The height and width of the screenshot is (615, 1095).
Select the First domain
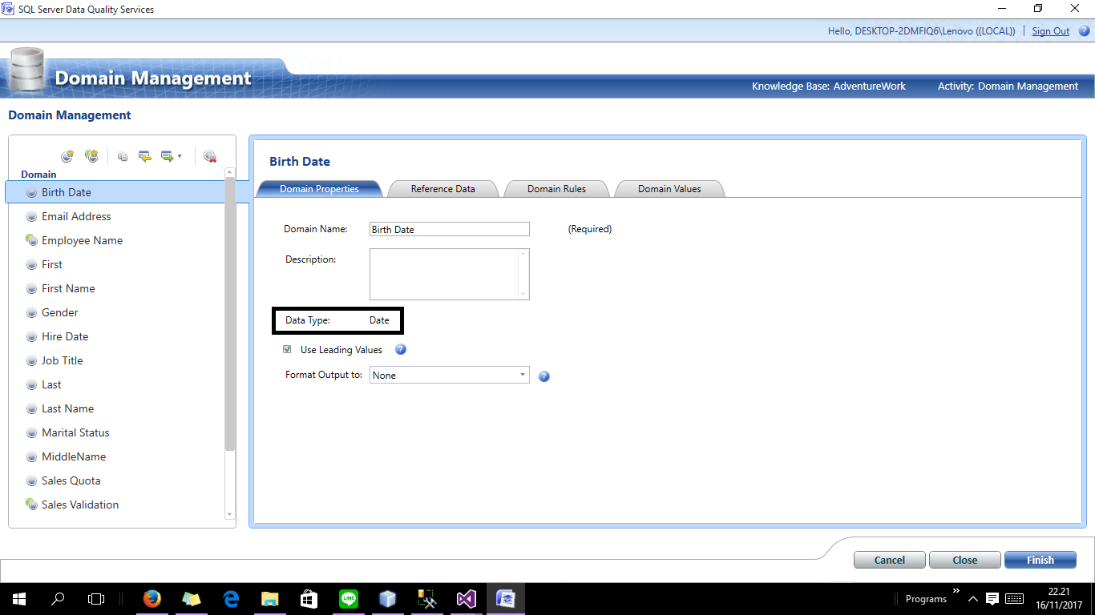point(52,264)
